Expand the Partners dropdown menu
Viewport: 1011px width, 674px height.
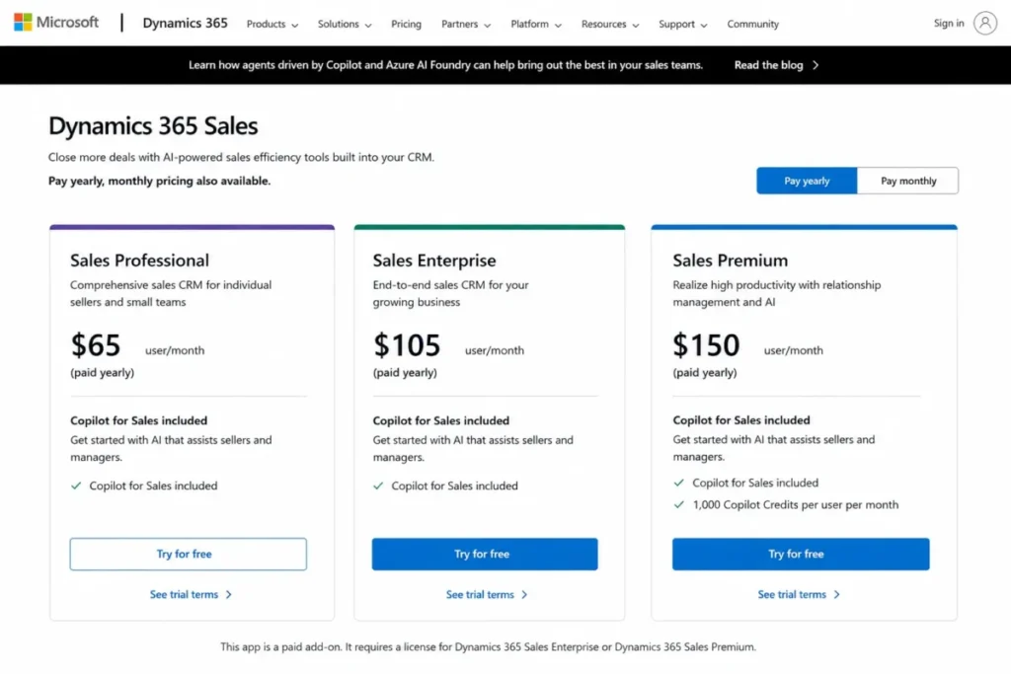466,24
